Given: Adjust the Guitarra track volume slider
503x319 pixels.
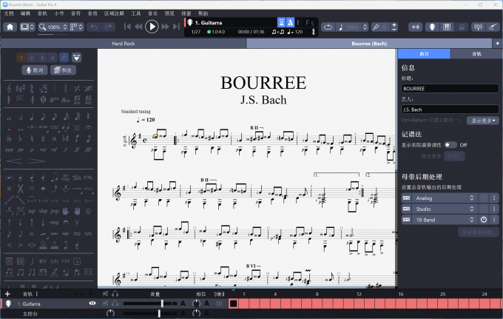Looking at the screenshot, I should point(162,303).
